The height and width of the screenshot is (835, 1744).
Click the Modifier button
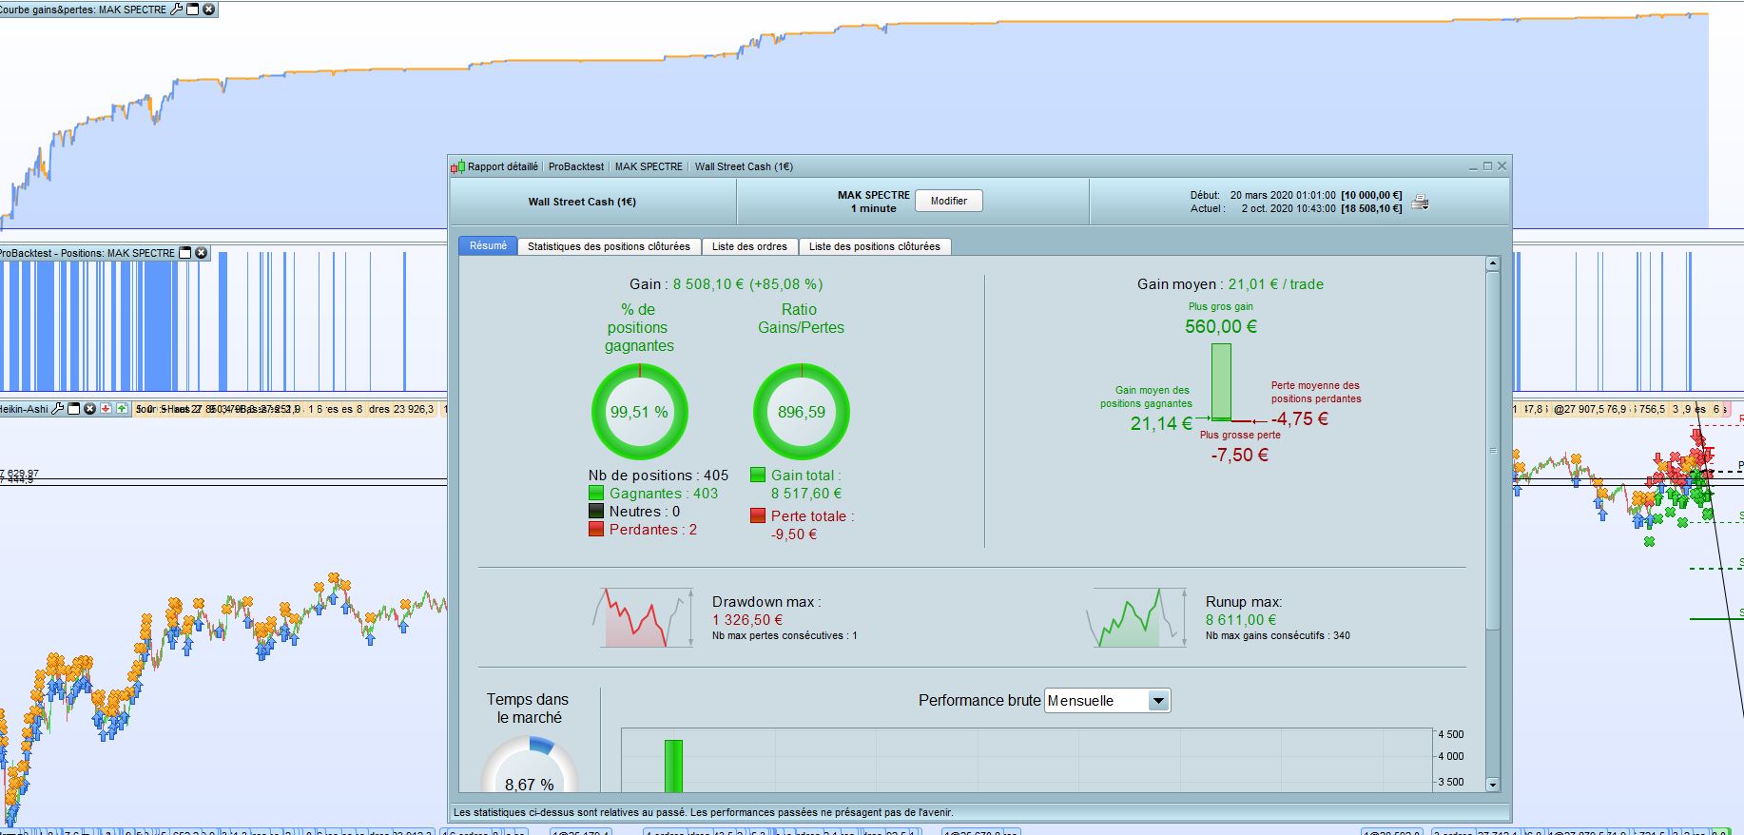pyautogui.click(x=949, y=201)
